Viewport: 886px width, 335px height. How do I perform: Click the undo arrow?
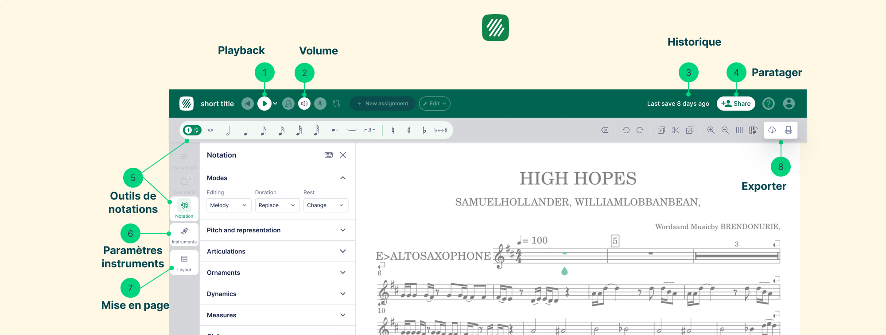[626, 130]
